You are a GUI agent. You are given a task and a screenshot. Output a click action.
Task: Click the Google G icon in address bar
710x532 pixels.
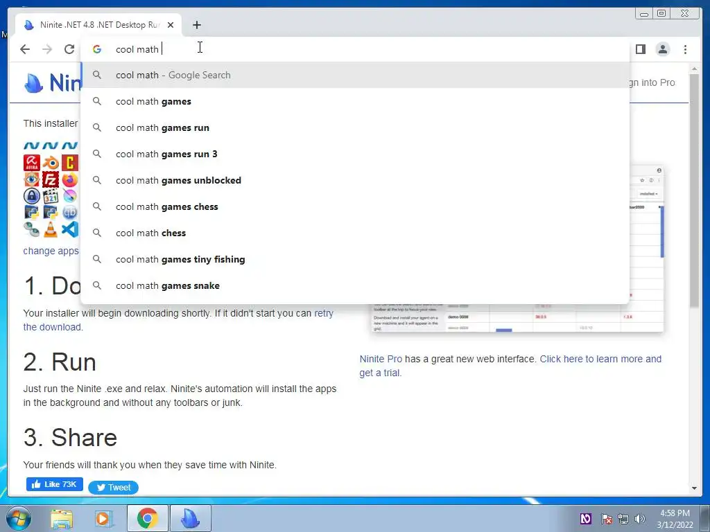point(97,49)
